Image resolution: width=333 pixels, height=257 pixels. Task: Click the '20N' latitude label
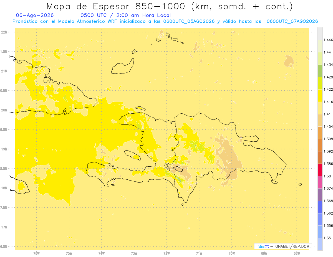click(4, 110)
